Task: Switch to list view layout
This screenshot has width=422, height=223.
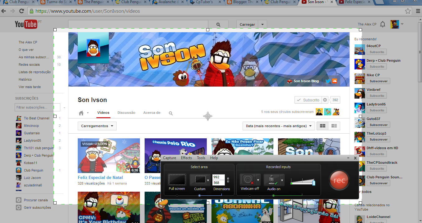Action: [334, 126]
